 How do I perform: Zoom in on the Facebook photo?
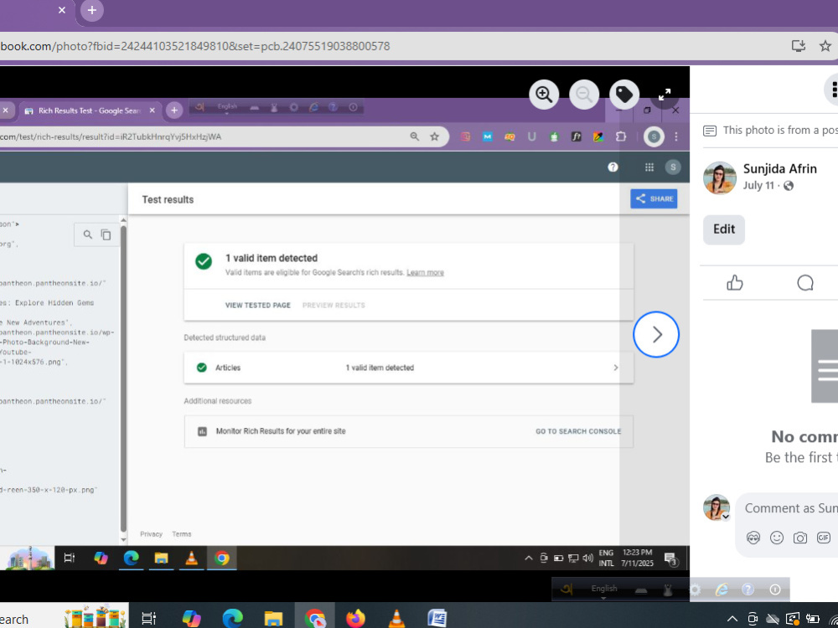click(544, 95)
